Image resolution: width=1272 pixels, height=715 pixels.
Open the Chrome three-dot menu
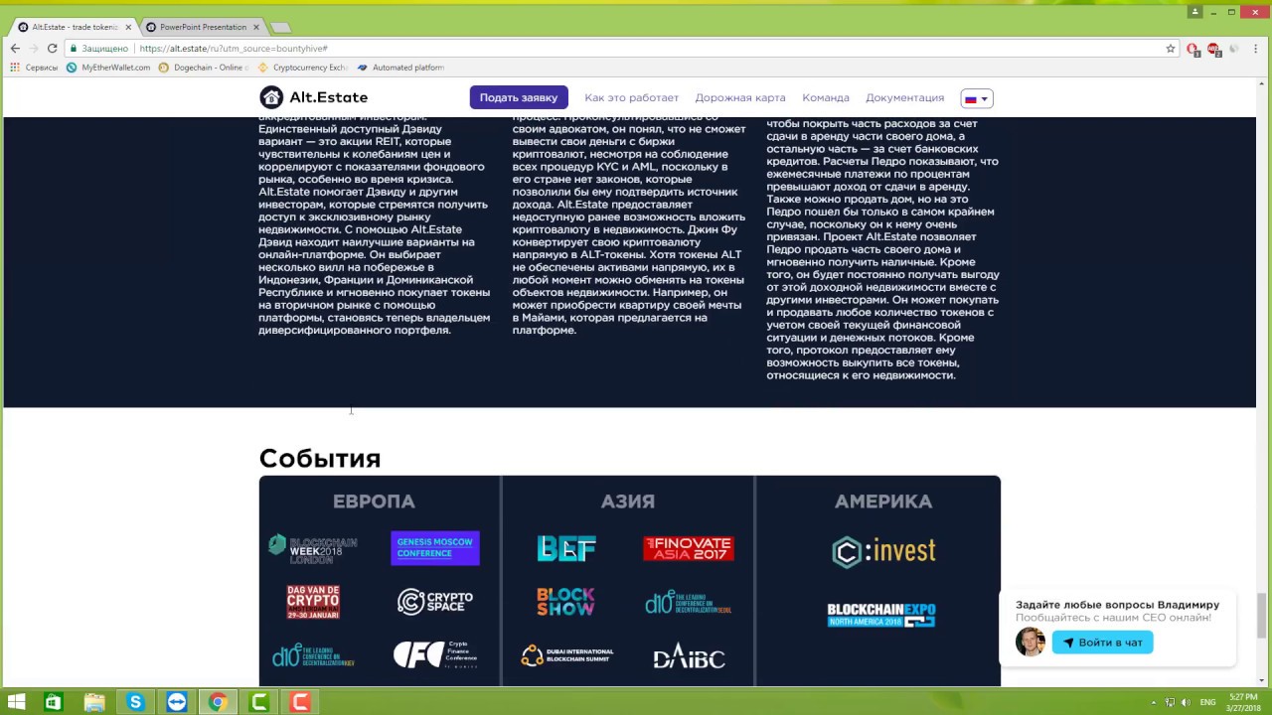(1256, 48)
